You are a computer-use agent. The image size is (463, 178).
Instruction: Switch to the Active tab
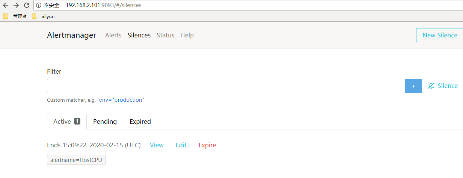coord(67,122)
